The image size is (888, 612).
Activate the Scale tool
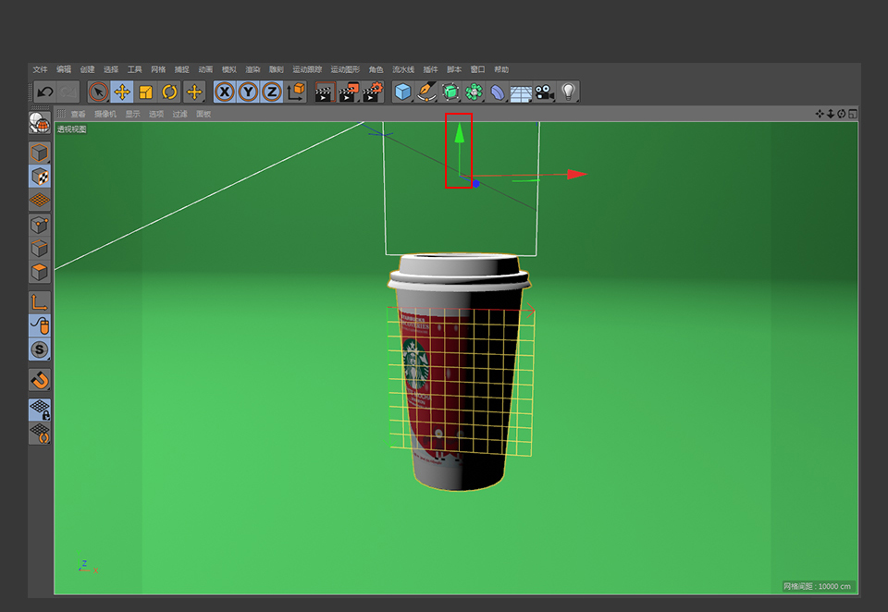146,92
